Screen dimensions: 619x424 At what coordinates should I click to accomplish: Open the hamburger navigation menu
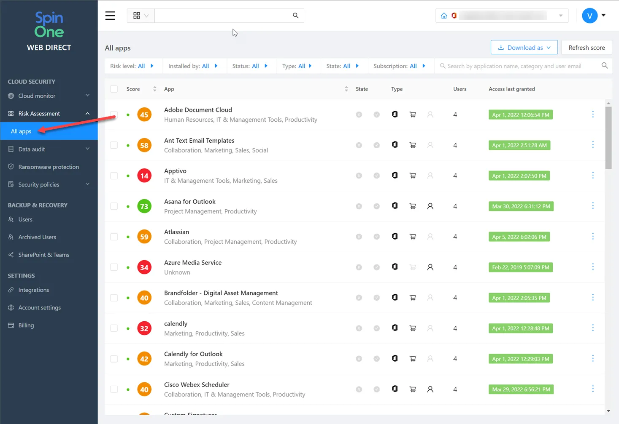coord(110,16)
